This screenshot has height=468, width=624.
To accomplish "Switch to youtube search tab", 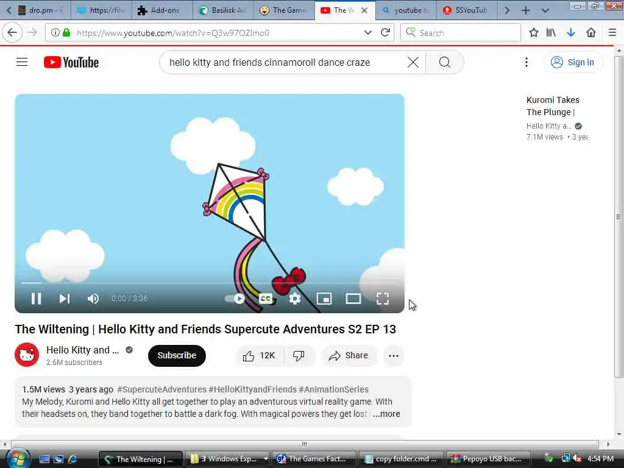I will pos(406,10).
